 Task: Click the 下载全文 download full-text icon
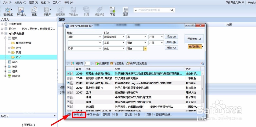tap(73, 11)
